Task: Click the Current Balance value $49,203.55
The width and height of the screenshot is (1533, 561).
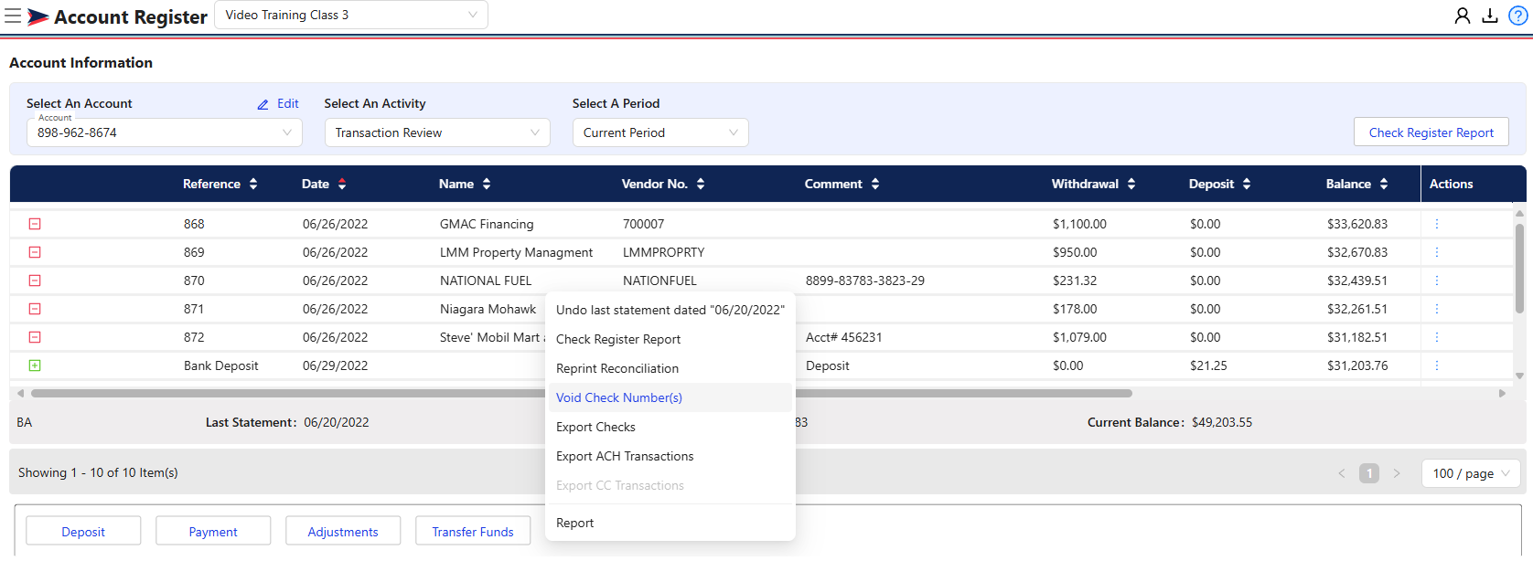Action: click(x=1222, y=422)
